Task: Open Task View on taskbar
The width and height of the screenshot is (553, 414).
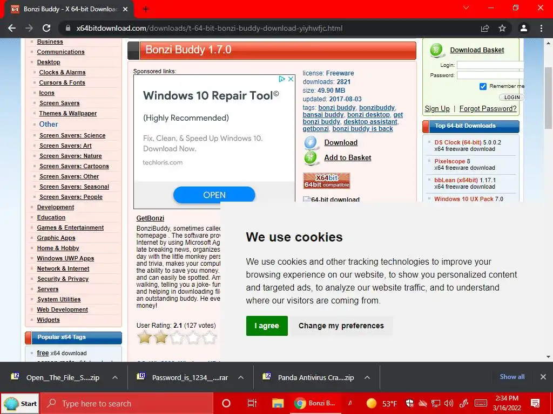Action: 252,403
